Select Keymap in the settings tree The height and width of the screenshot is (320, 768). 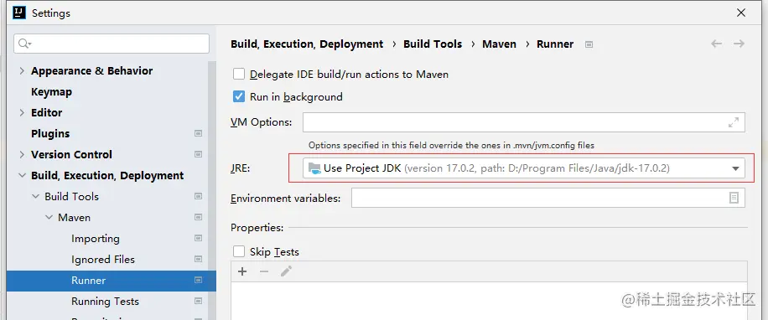coord(51,92)
